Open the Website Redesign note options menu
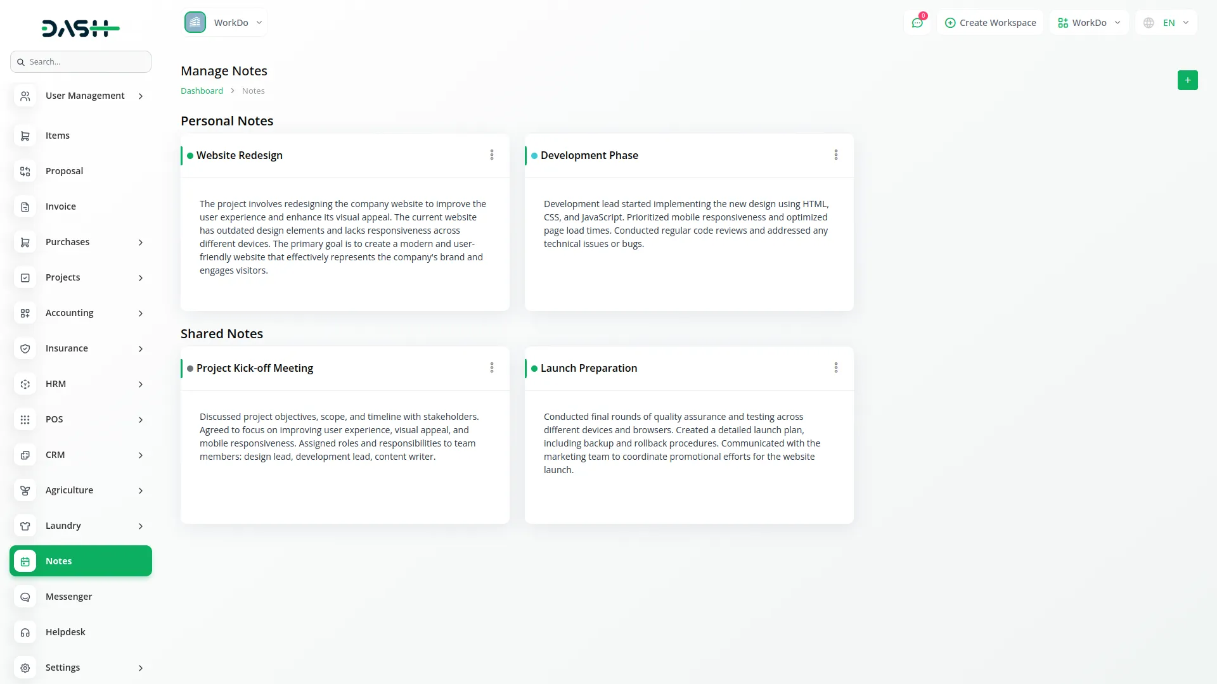This screenshot has width=1217, height=684. [x=491, y=155]
